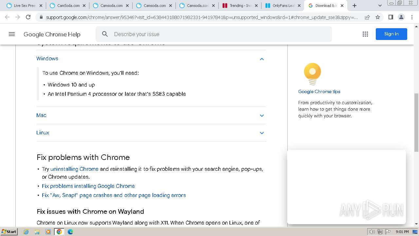
Task: View site information lock icon
Action: (x=41, y=17)
